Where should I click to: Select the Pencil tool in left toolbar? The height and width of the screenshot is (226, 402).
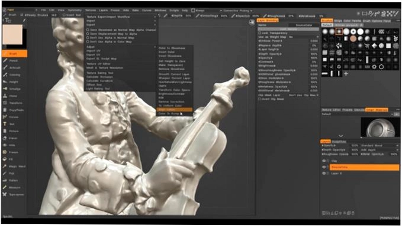(14, 61)
